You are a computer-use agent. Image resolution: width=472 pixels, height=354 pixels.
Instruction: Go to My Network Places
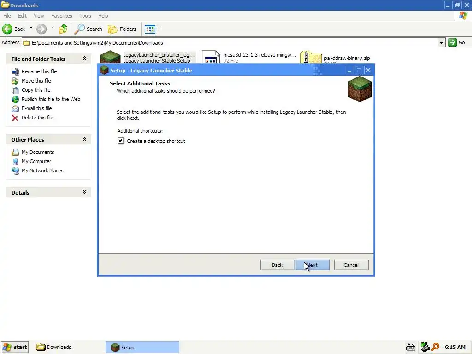(42, 171)
